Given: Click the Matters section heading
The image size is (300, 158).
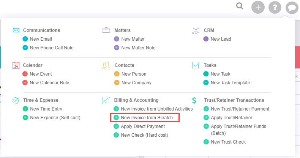Looking at the screenshot, I should (x=122, y=30).
